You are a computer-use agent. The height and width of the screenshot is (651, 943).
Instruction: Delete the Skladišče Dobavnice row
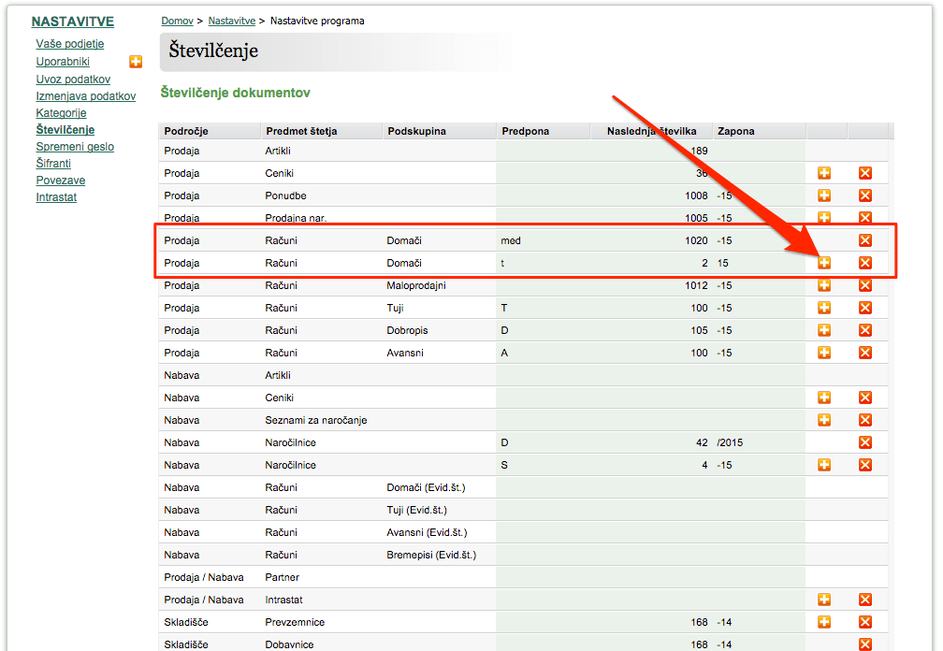pyautogui.click(x=864, y=644)
